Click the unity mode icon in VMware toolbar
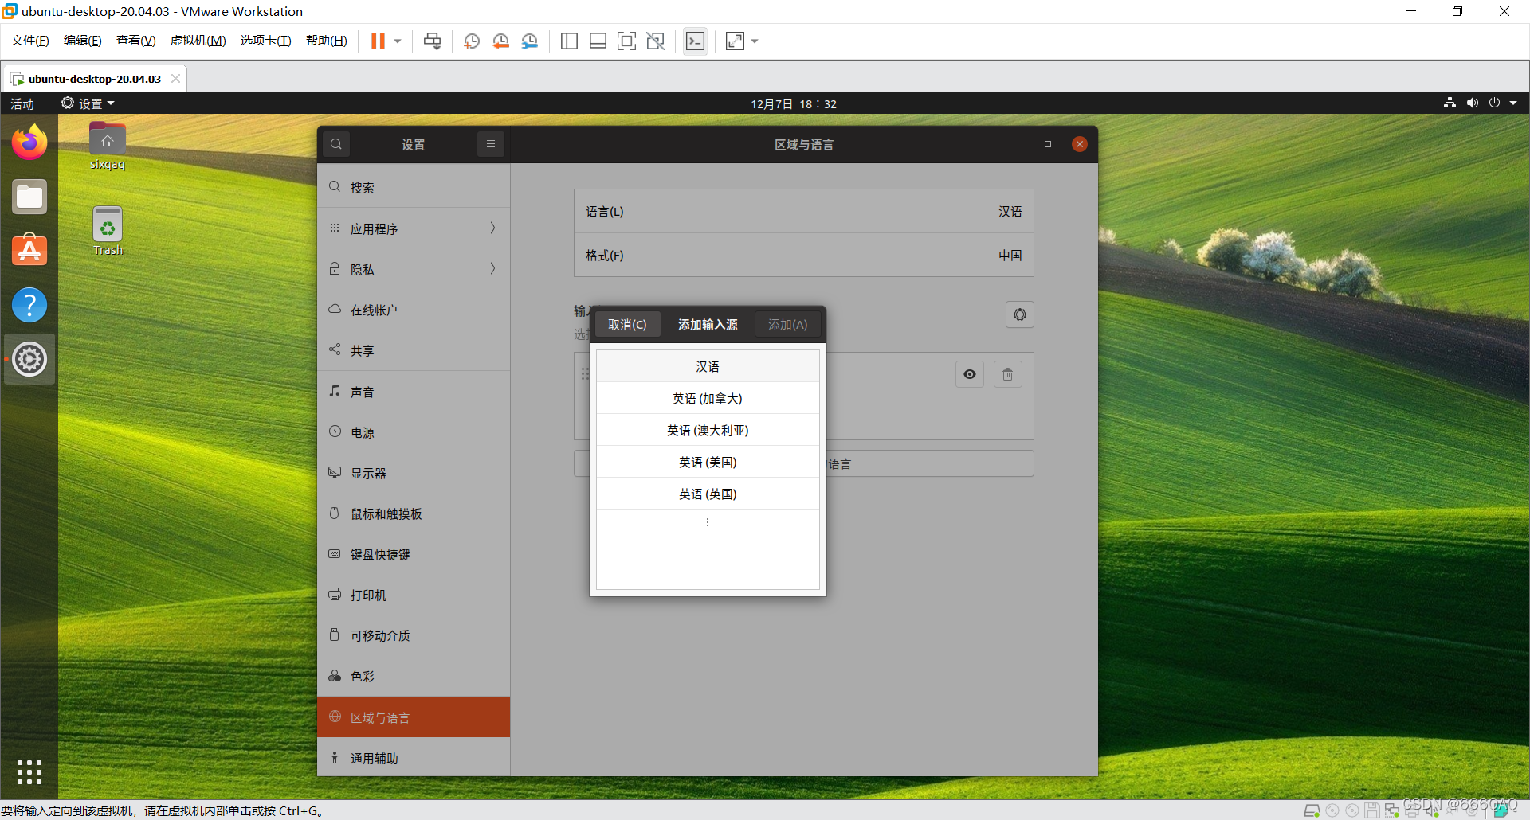Image resolution: width=1530 pixels, height=820 pixels. click(655, 41)
